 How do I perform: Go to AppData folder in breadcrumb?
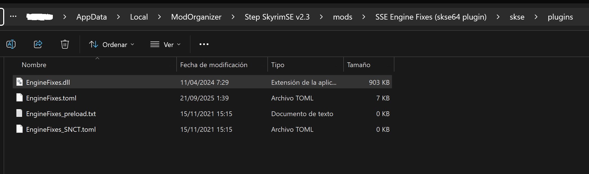pyautogui.click(x=92, y=17)
